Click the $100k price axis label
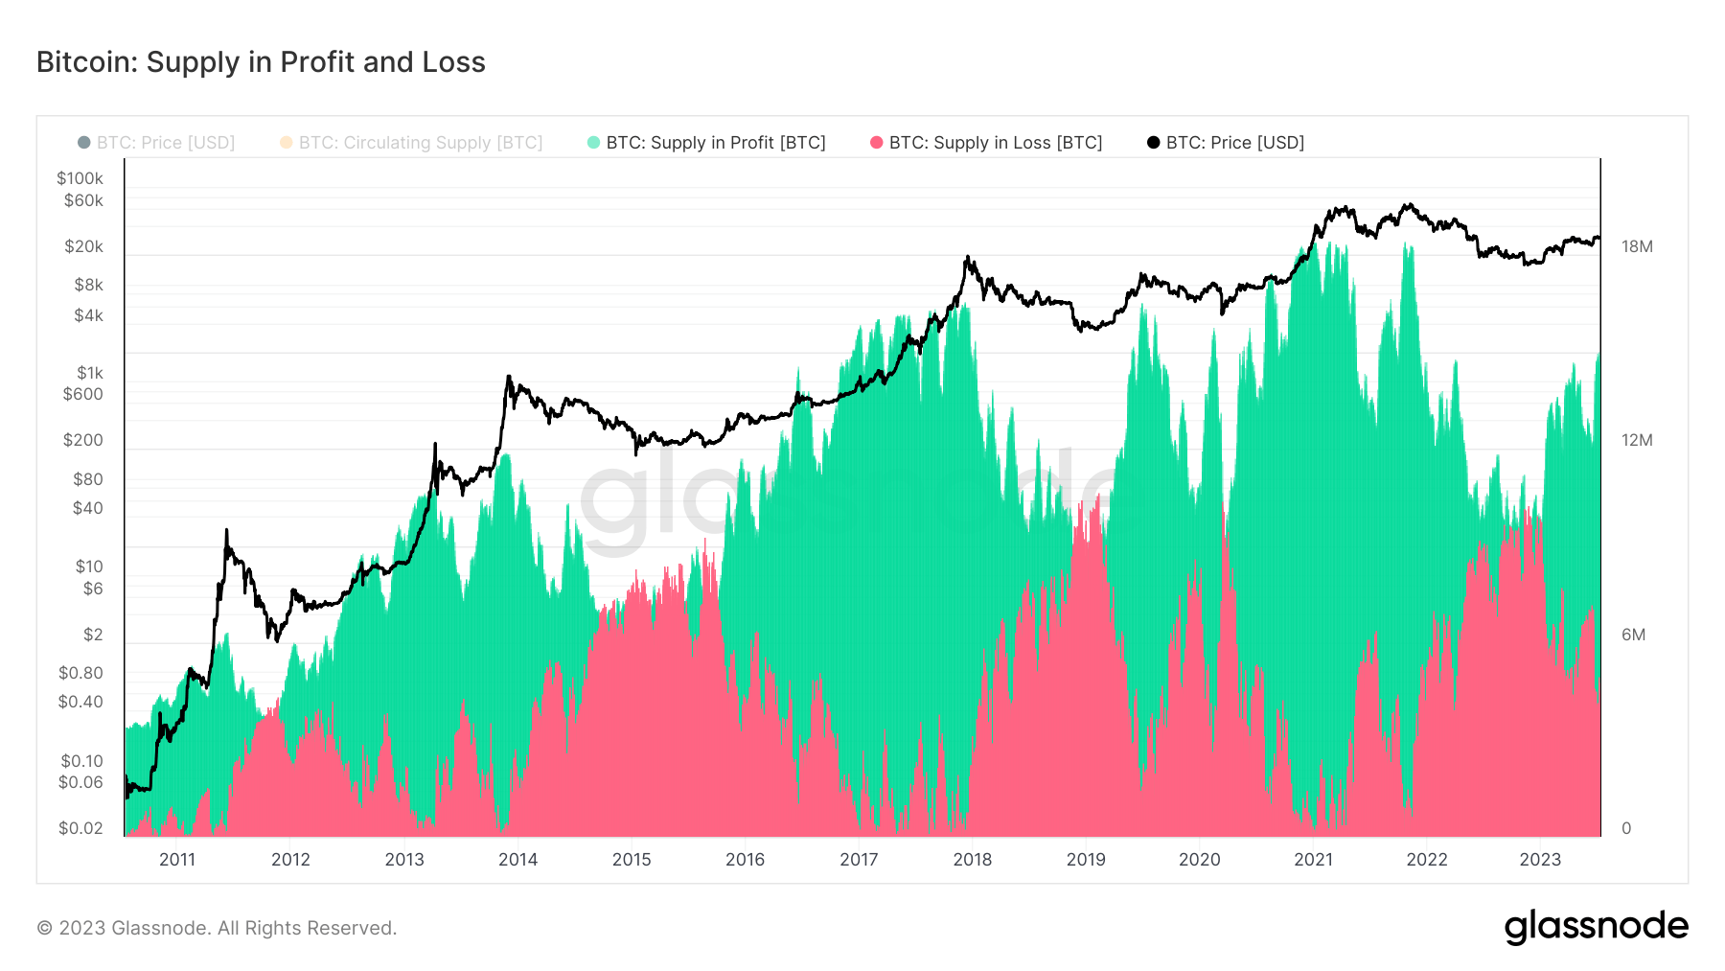Image resolution: width=1725 pixels, height=971 pixels. coord(80,178)
